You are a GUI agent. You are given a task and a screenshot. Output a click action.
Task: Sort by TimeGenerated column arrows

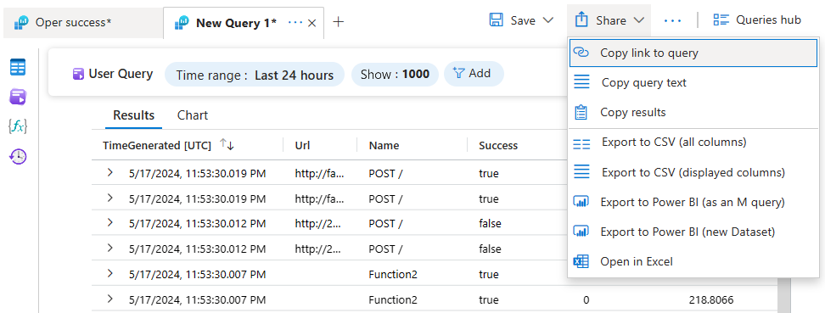(x=227, y=145)
